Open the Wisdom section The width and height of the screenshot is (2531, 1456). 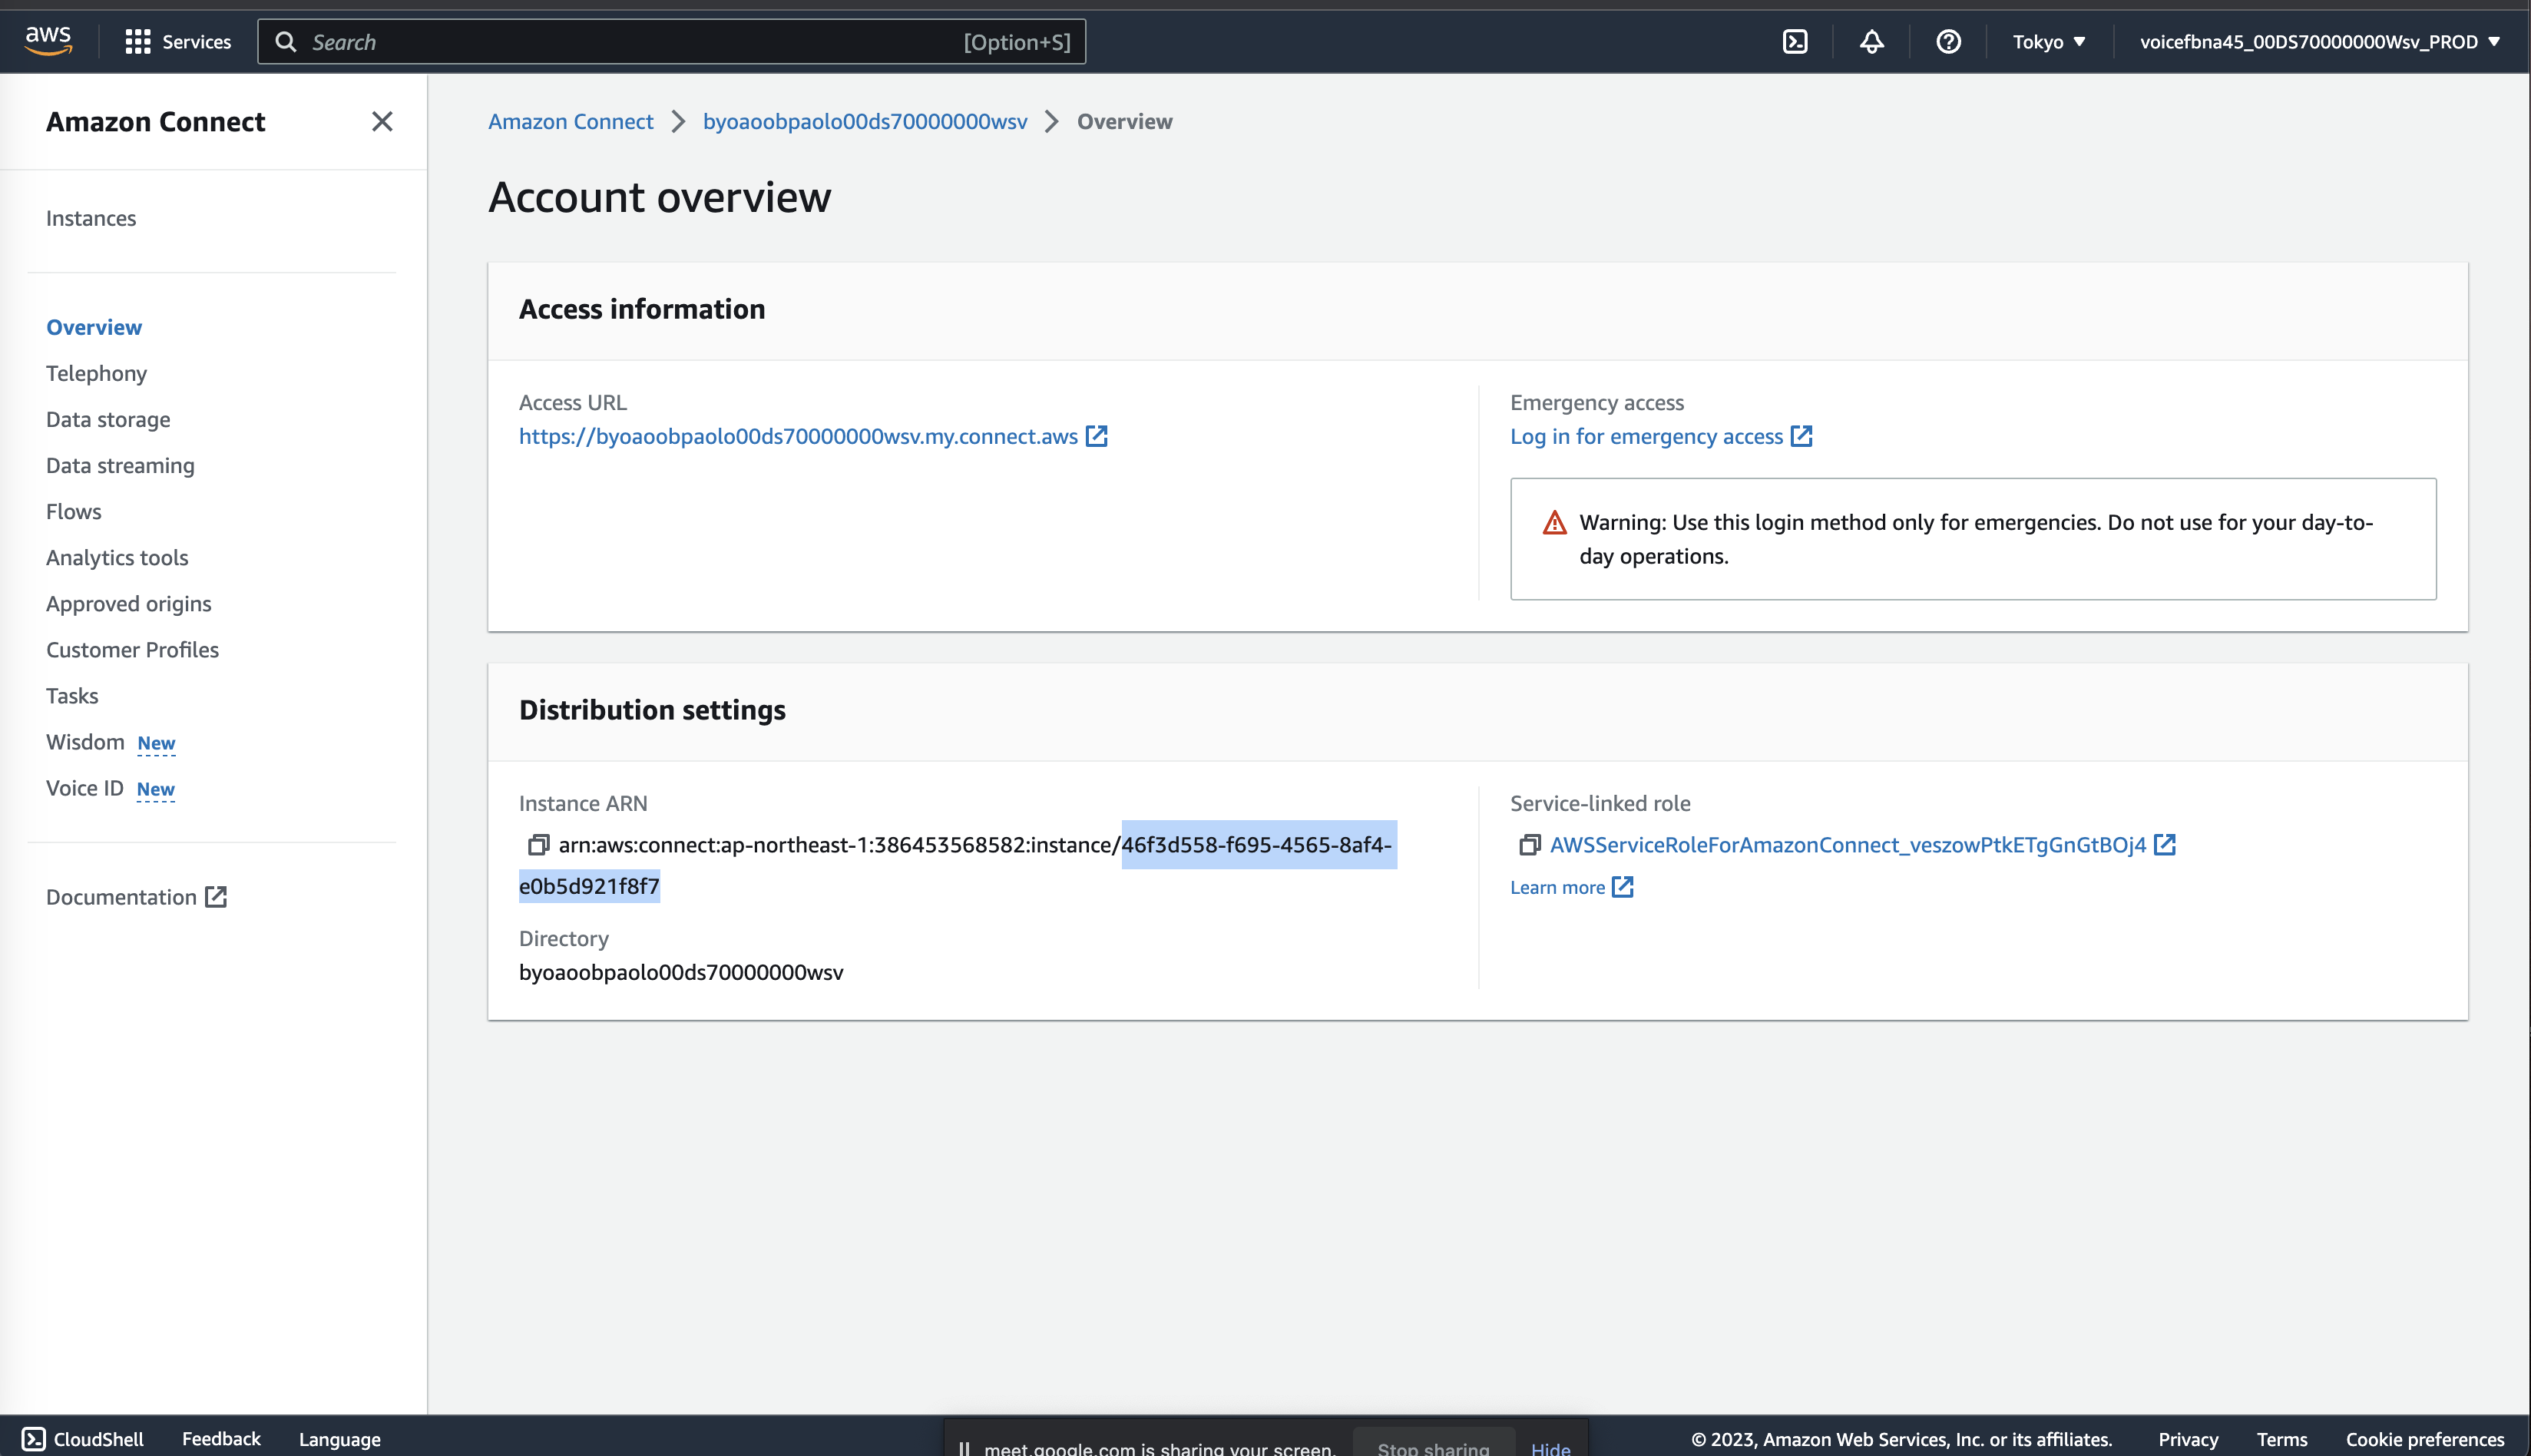click(x=85, y=741)
